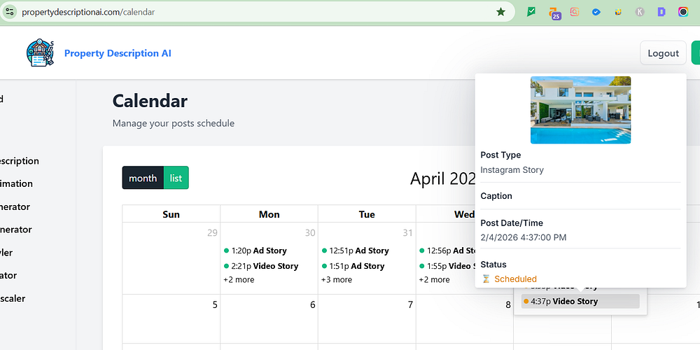The image size is (700, 350).
Task: Expand "+2 more" posts on Monday 30
Action: coord(239,280)
